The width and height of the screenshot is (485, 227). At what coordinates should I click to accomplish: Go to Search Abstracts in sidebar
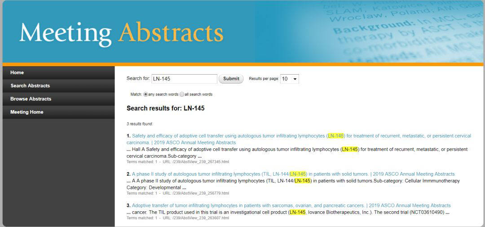tap(58, 86)
